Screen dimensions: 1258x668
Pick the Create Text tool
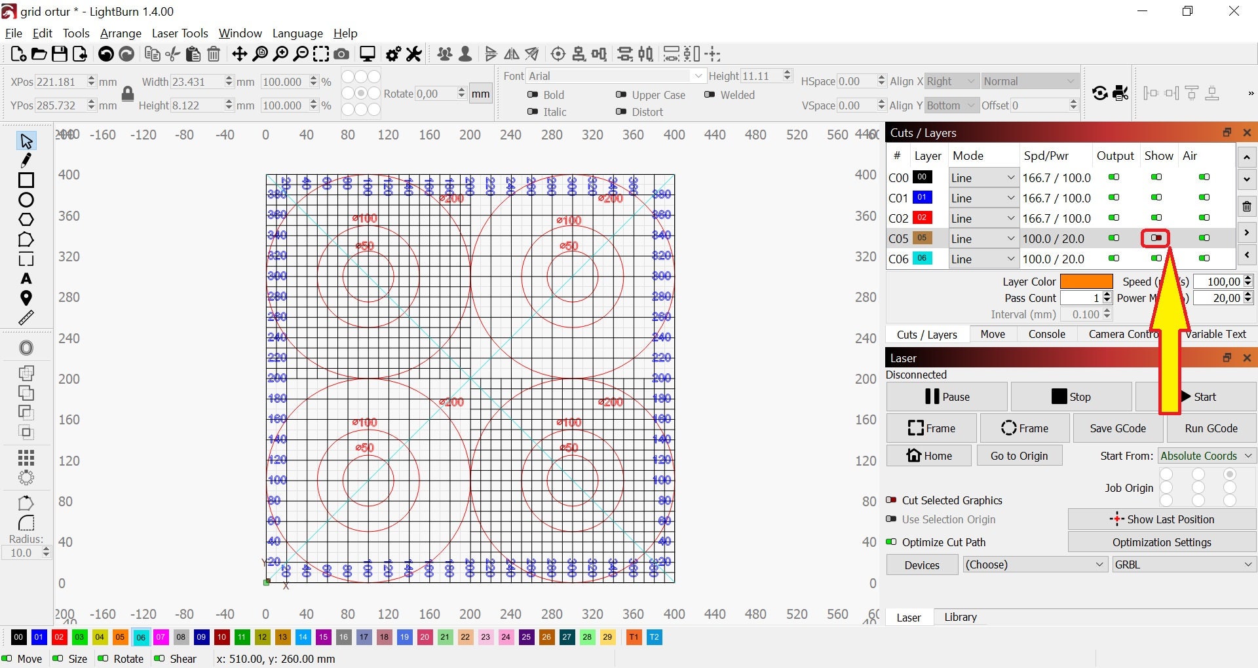point(26,279)
